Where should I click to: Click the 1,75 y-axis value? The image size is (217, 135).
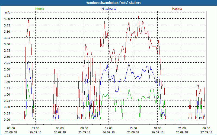[7, 76]
